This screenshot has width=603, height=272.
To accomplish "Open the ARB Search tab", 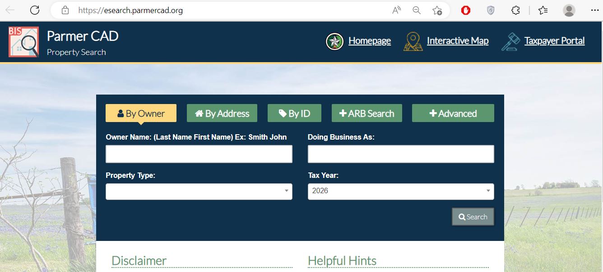I will pos(366,113).
